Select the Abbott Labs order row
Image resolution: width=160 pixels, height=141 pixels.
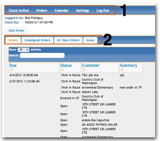point(75,92)
